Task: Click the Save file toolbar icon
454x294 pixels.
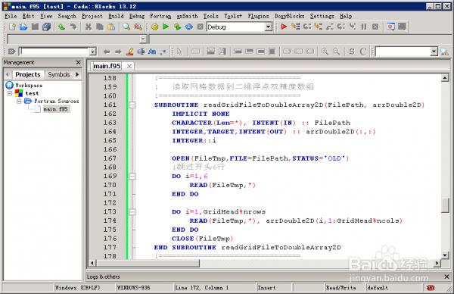Action: pos(35,27)
